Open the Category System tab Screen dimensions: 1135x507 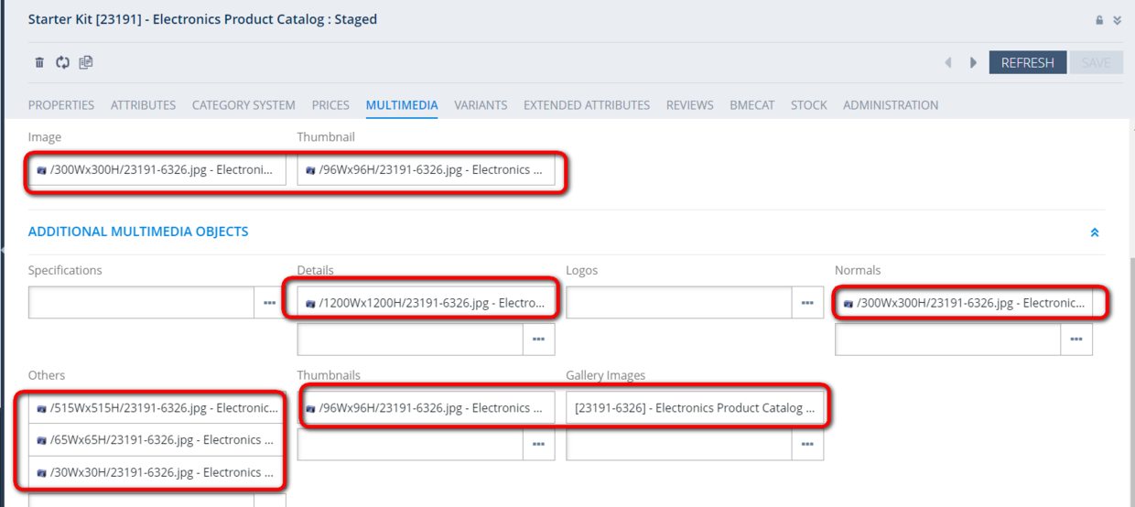pos(243,105)
